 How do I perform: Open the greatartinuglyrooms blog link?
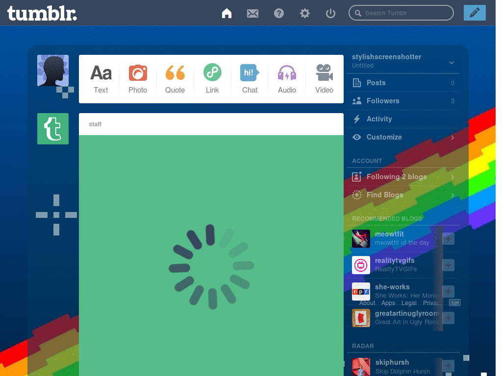tap(407, 313)
